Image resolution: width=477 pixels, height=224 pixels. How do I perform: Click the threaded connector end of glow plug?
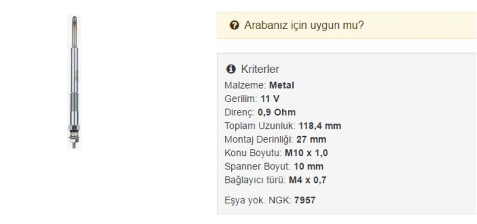click(74, 141)
